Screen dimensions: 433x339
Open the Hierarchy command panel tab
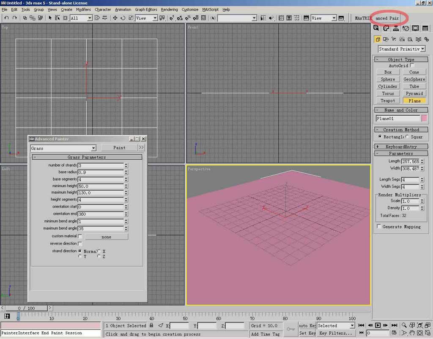click(x=396, y=28)
